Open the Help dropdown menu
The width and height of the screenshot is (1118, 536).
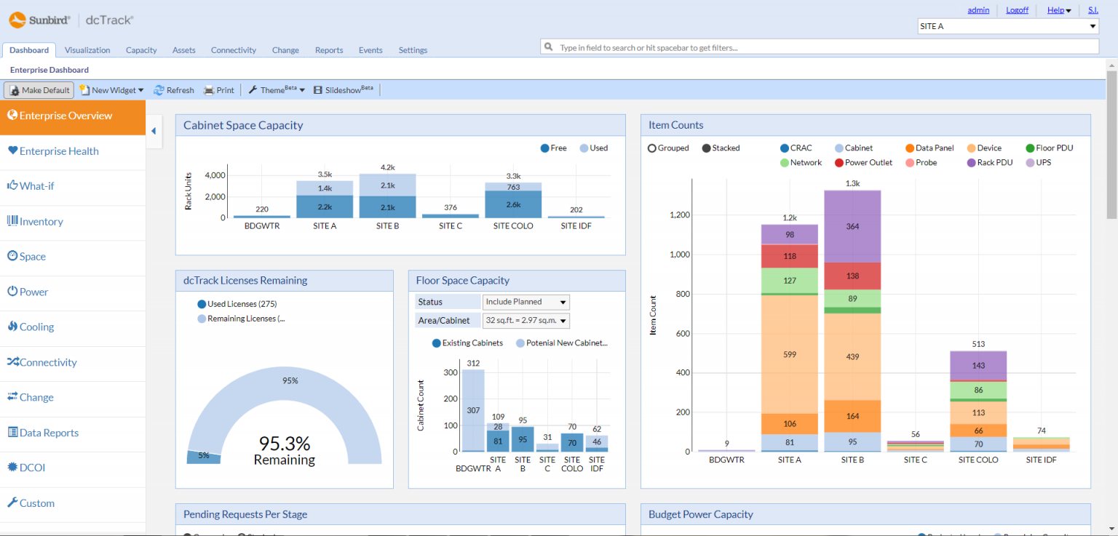(x=1059, y=10)
